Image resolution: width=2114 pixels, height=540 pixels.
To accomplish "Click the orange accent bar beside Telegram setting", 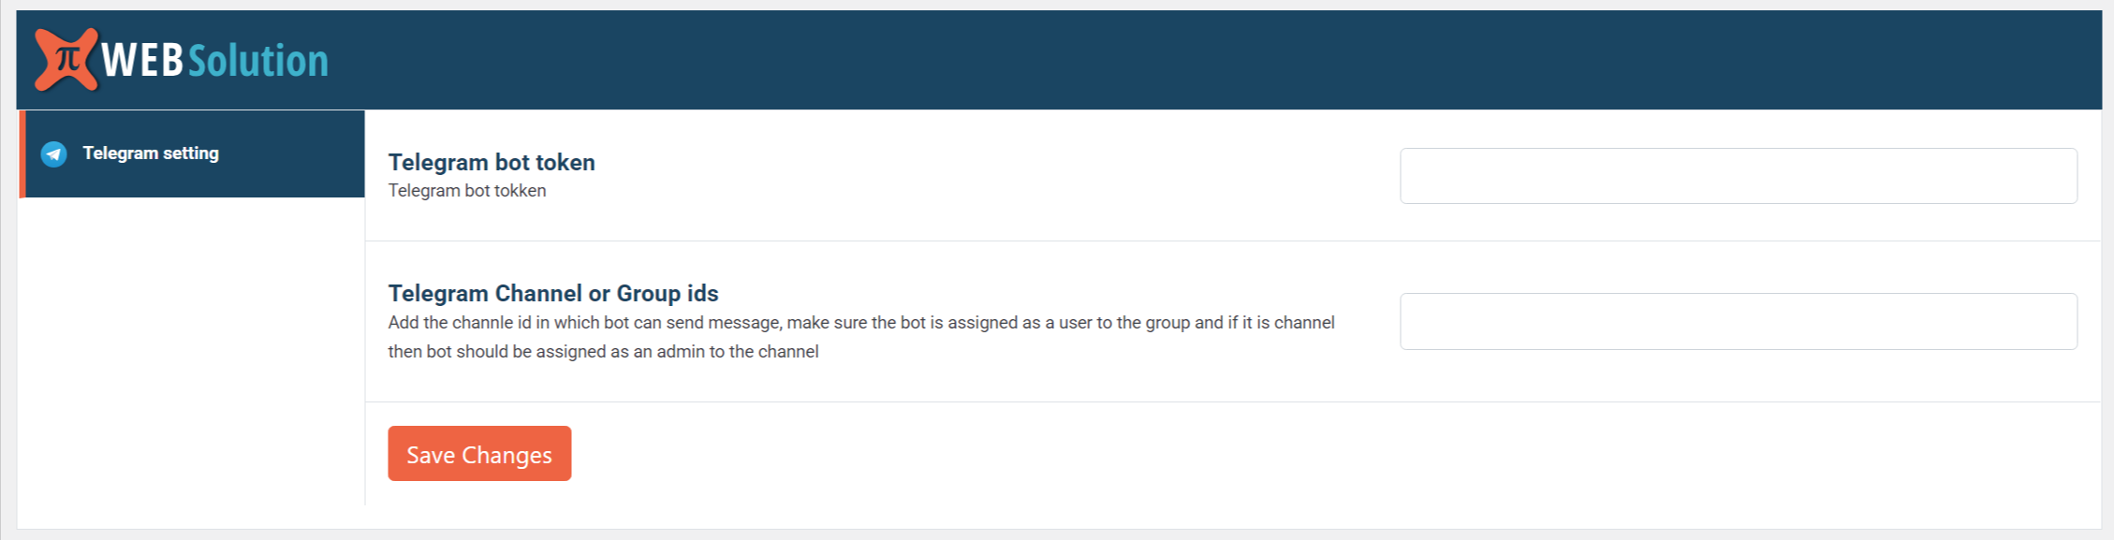I will coord(22,153).
